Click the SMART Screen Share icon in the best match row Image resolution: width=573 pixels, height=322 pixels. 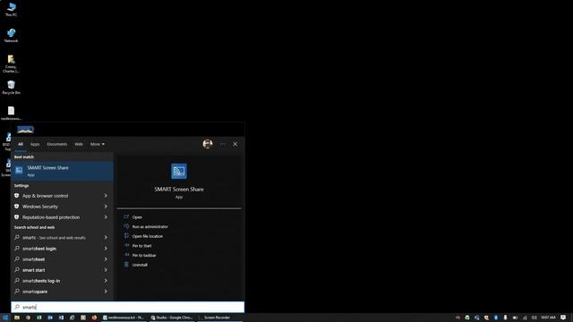[x=19, y=170]
